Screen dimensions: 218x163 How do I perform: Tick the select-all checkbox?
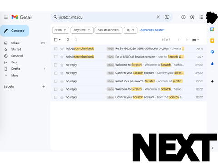(x=56, y=40)
